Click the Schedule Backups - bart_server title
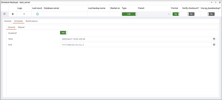This screenshot has width=222, height=100. click(x=16, y=2)
